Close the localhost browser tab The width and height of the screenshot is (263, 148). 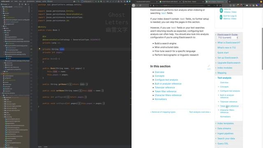[x=157, y=2]
